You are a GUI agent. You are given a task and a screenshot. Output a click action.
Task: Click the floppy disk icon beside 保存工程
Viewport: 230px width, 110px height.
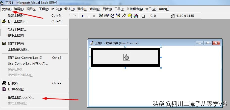4,43
